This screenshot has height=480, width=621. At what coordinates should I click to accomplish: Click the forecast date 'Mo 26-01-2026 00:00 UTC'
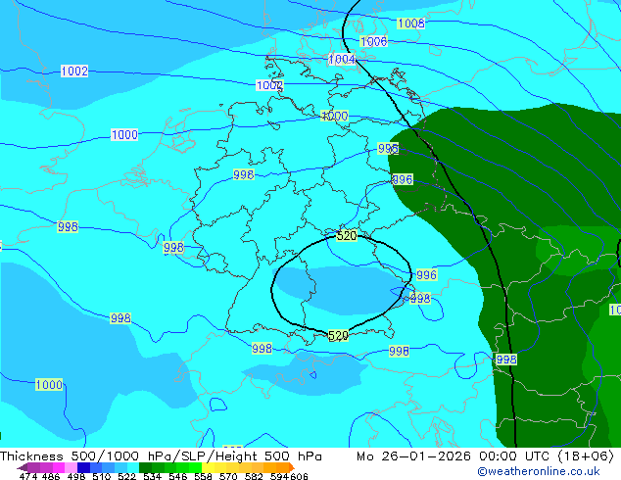[x=453, y=456]
